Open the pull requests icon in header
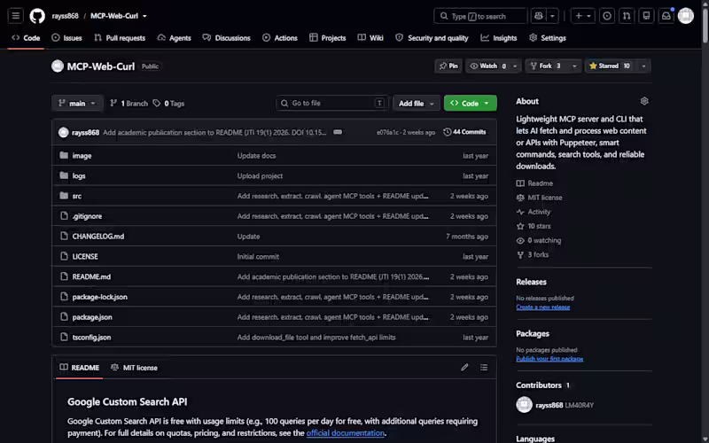The image size is (709, 443). (627, 16)
